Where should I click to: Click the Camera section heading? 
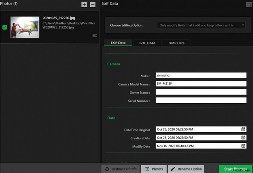coord(114,64)
